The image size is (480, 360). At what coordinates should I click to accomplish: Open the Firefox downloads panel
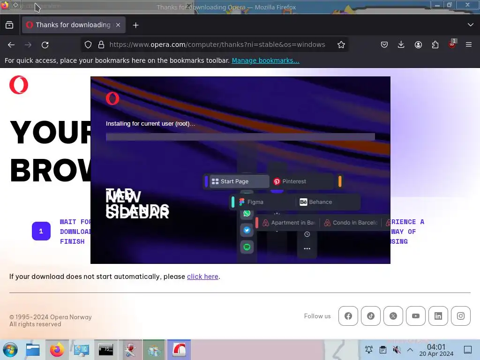(401, 45)
